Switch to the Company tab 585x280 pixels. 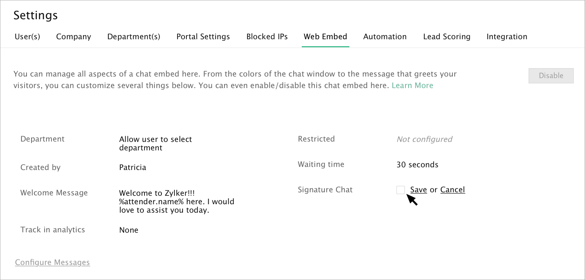pos(73,37)
